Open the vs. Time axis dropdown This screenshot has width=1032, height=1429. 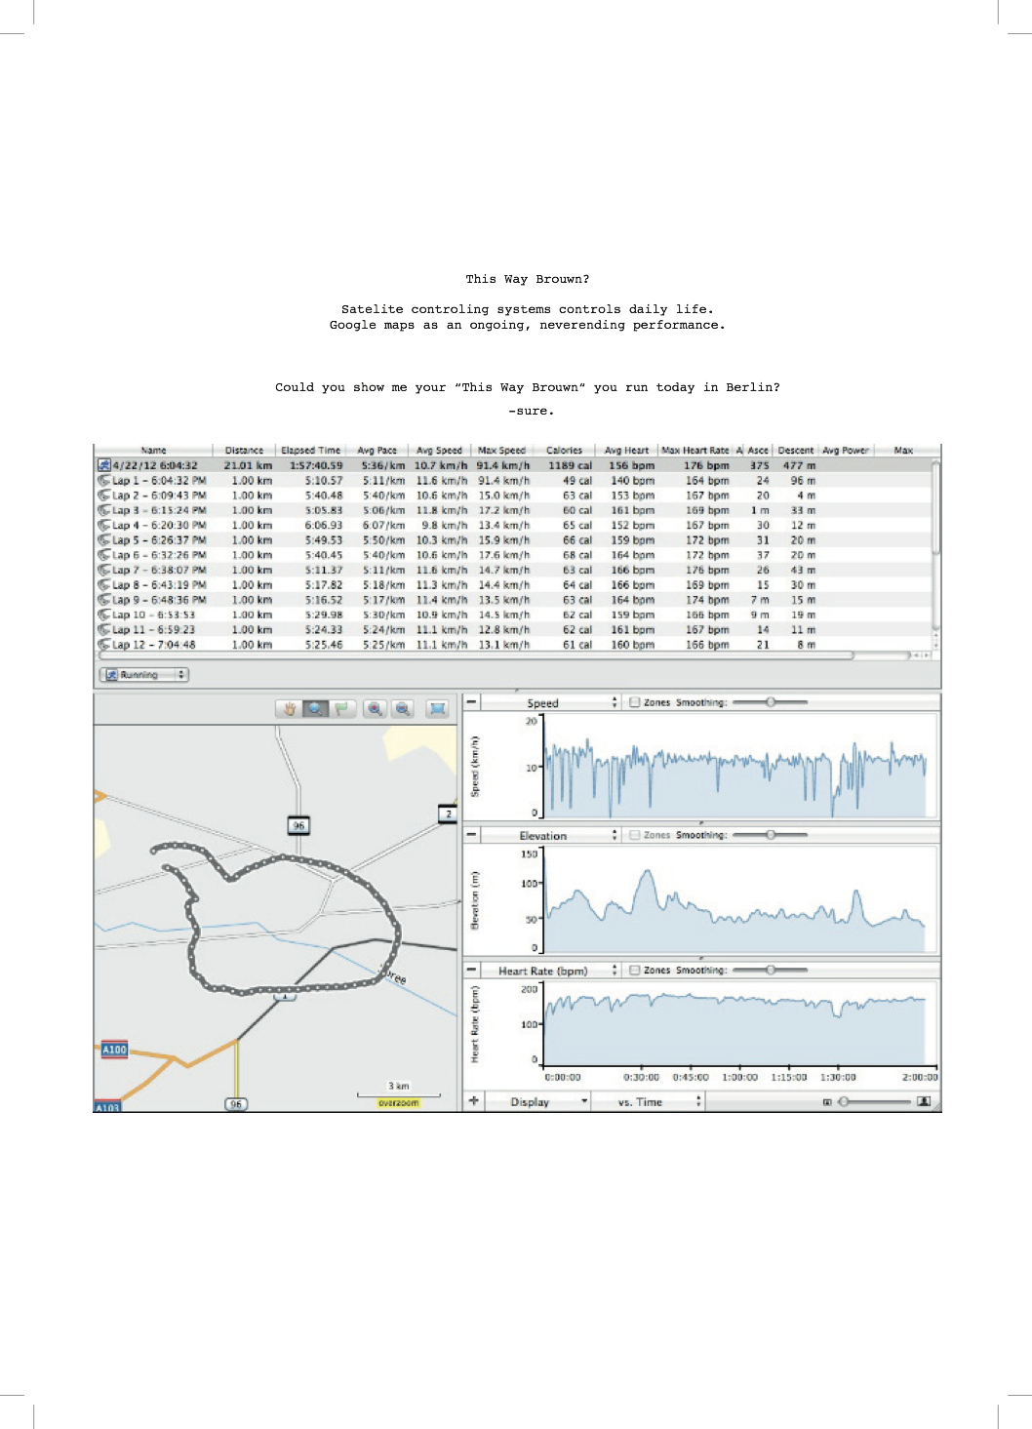[649, 1101]
